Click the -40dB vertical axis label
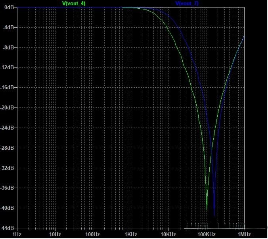 coord(7,208)
